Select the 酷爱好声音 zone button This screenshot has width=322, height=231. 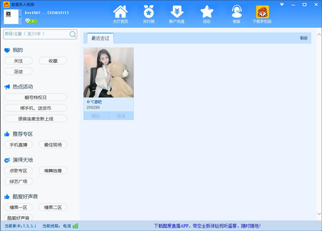[x=18, y=218]
